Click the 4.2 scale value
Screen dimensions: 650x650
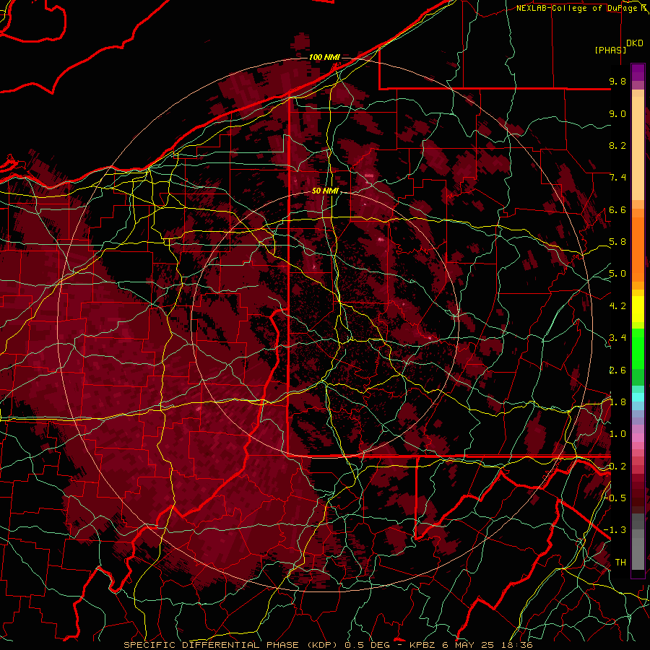pyautogui.click(x=617, y=306)
